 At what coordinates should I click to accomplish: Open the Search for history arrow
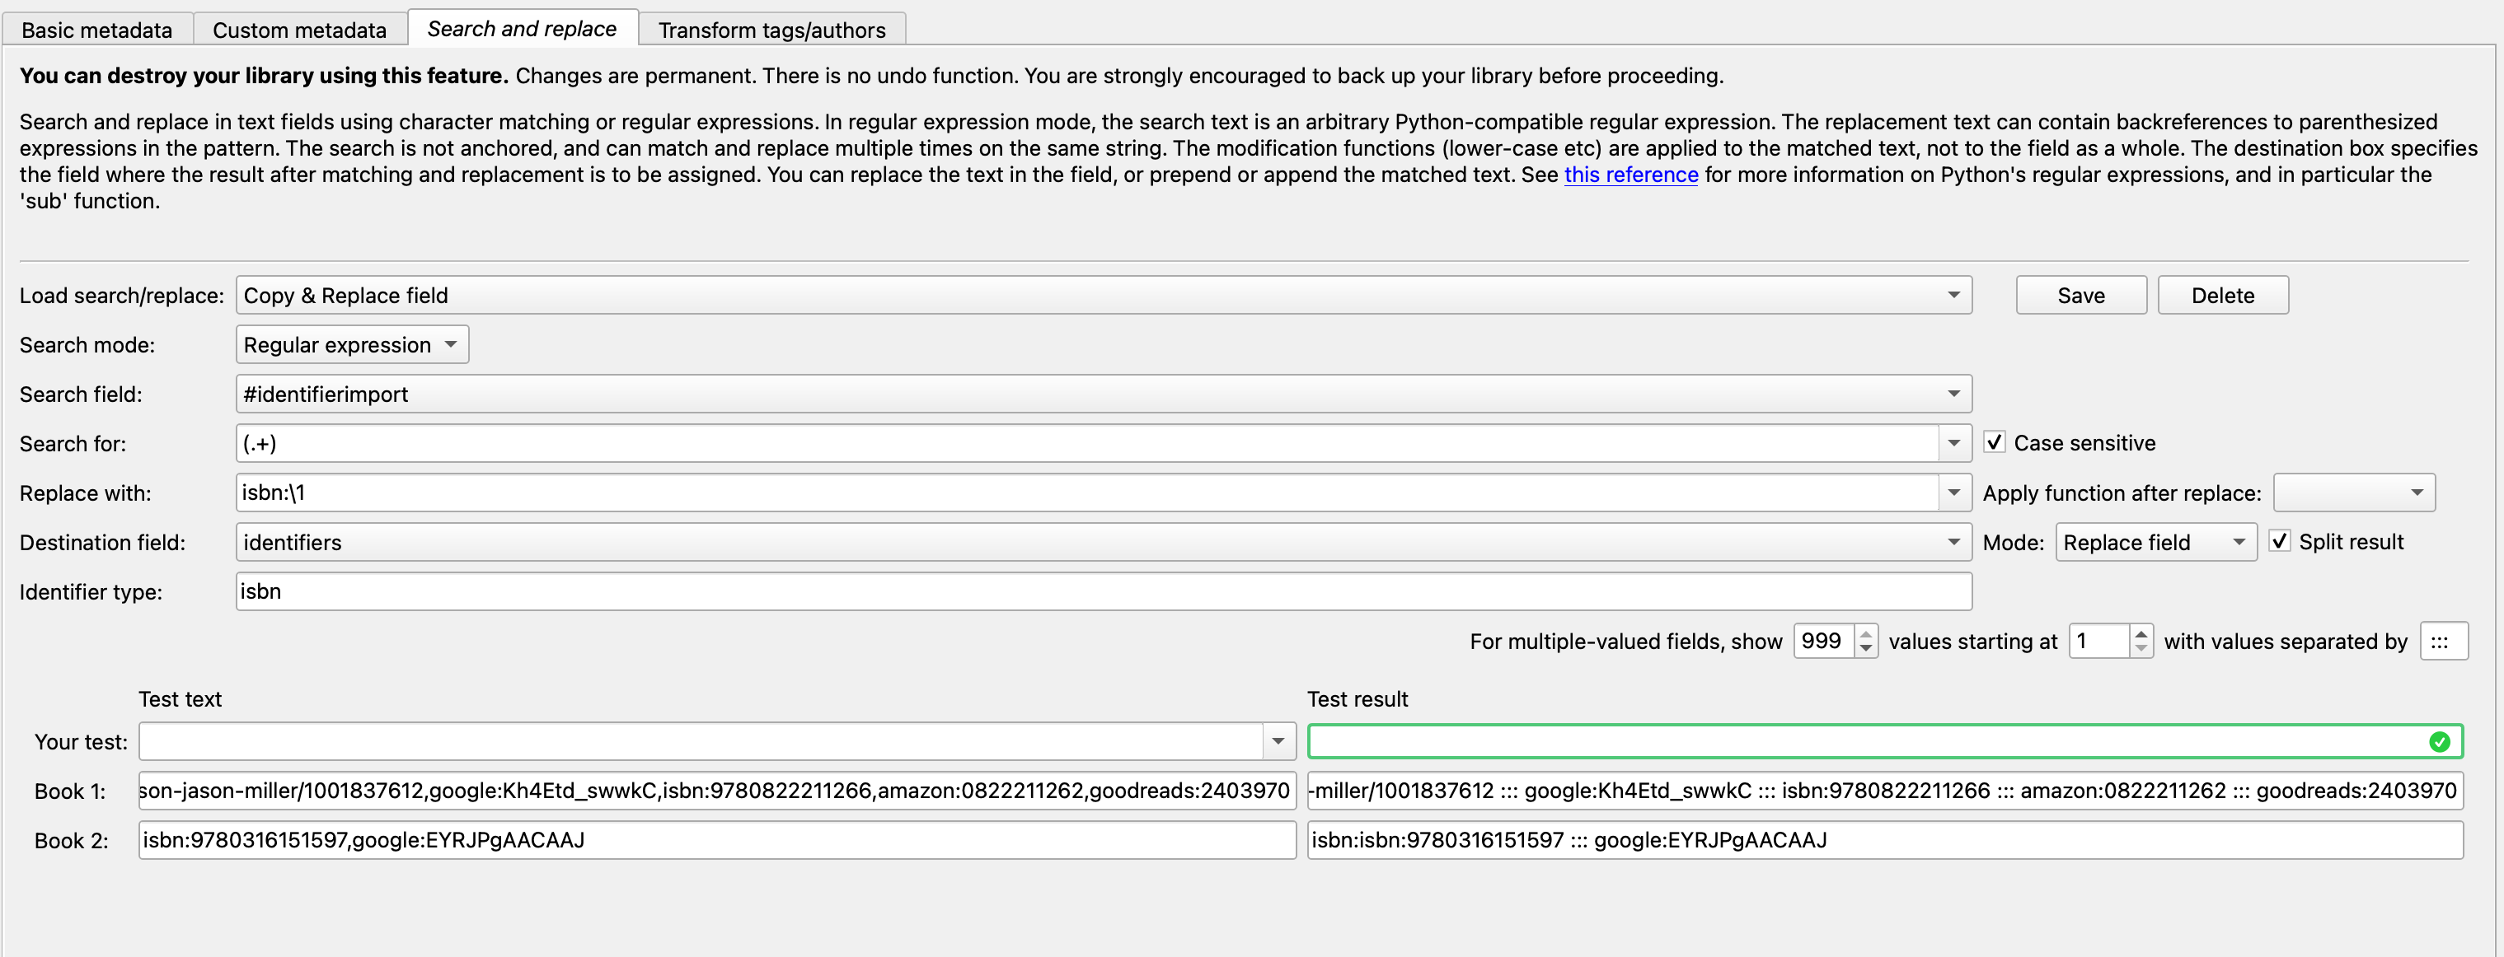[1953, 443]
